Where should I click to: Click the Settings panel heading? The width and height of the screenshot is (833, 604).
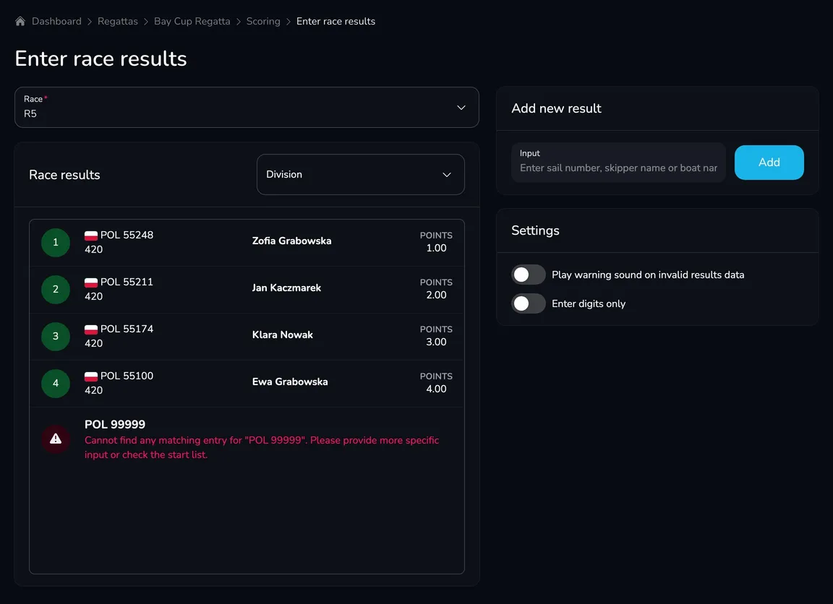click(x=535, y=230)
